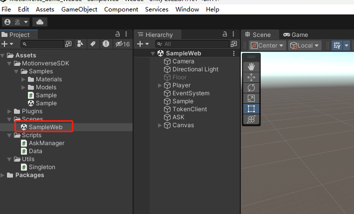Select the ASK object
Viewport: 354px width, 214px height.
point(174,117)
